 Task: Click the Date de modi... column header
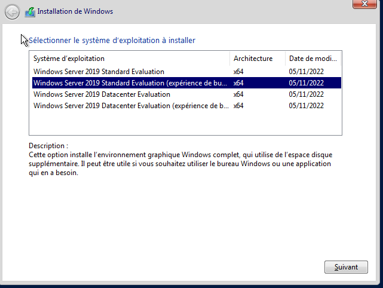[x=313, y=59]
